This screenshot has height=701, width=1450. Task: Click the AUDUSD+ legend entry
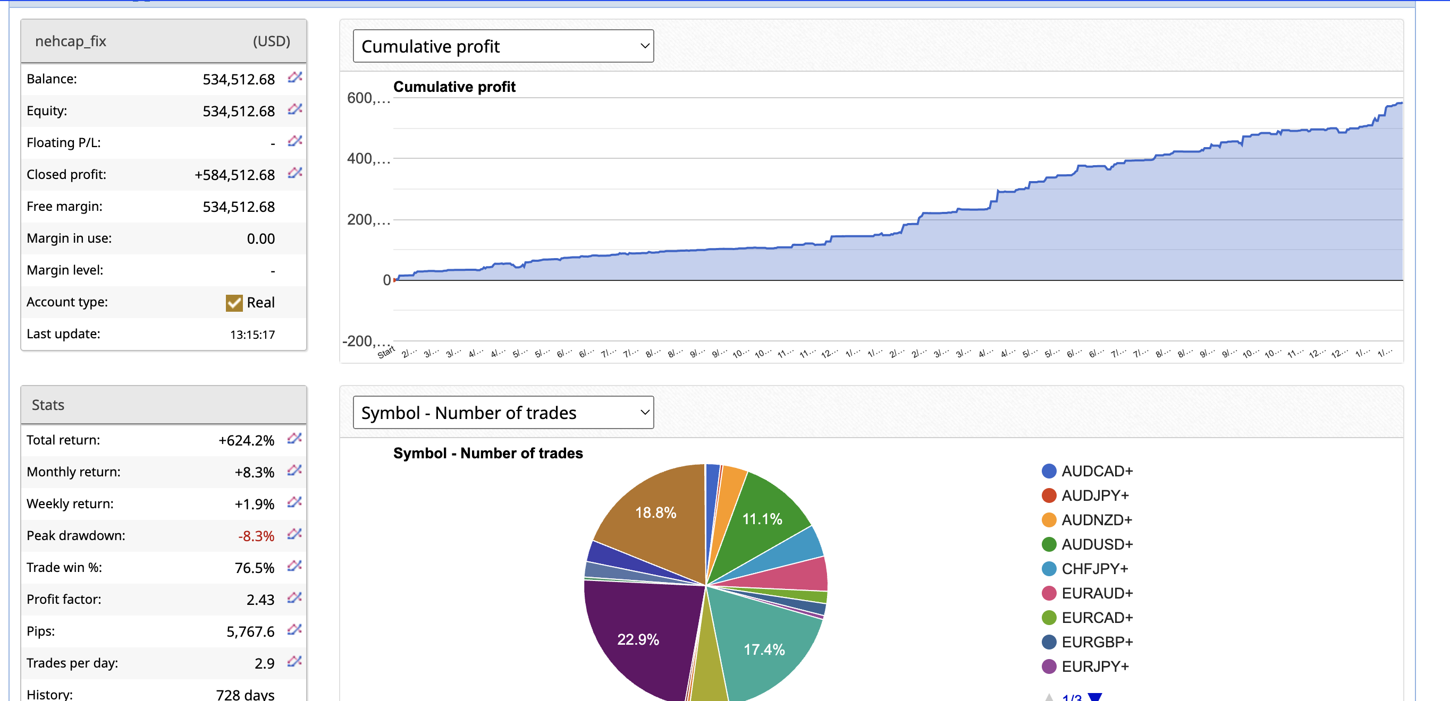pyautogui.click(x=1097, y=544)
